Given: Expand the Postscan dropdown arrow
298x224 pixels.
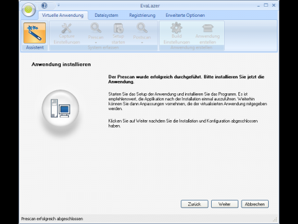Looking at the screenshot, I should click(x=142, y=42).
